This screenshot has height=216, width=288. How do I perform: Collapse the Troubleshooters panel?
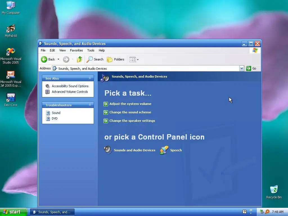(90, 105)
